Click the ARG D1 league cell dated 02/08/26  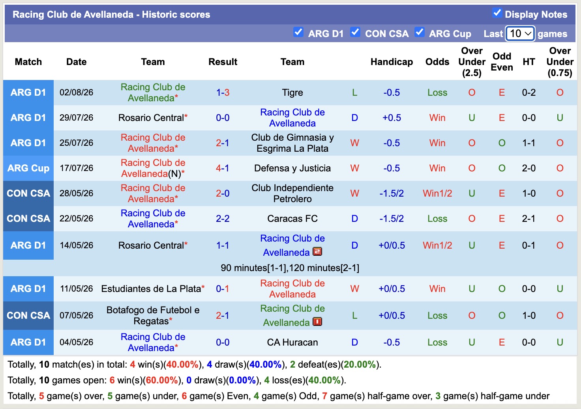(28, 93)
